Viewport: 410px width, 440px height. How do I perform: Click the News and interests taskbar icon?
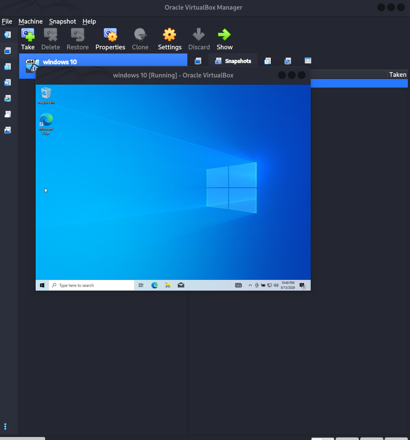[238, 285]
